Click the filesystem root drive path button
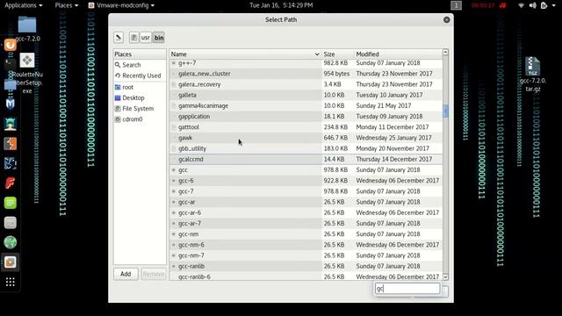The image size is (562, 316). 133,37
